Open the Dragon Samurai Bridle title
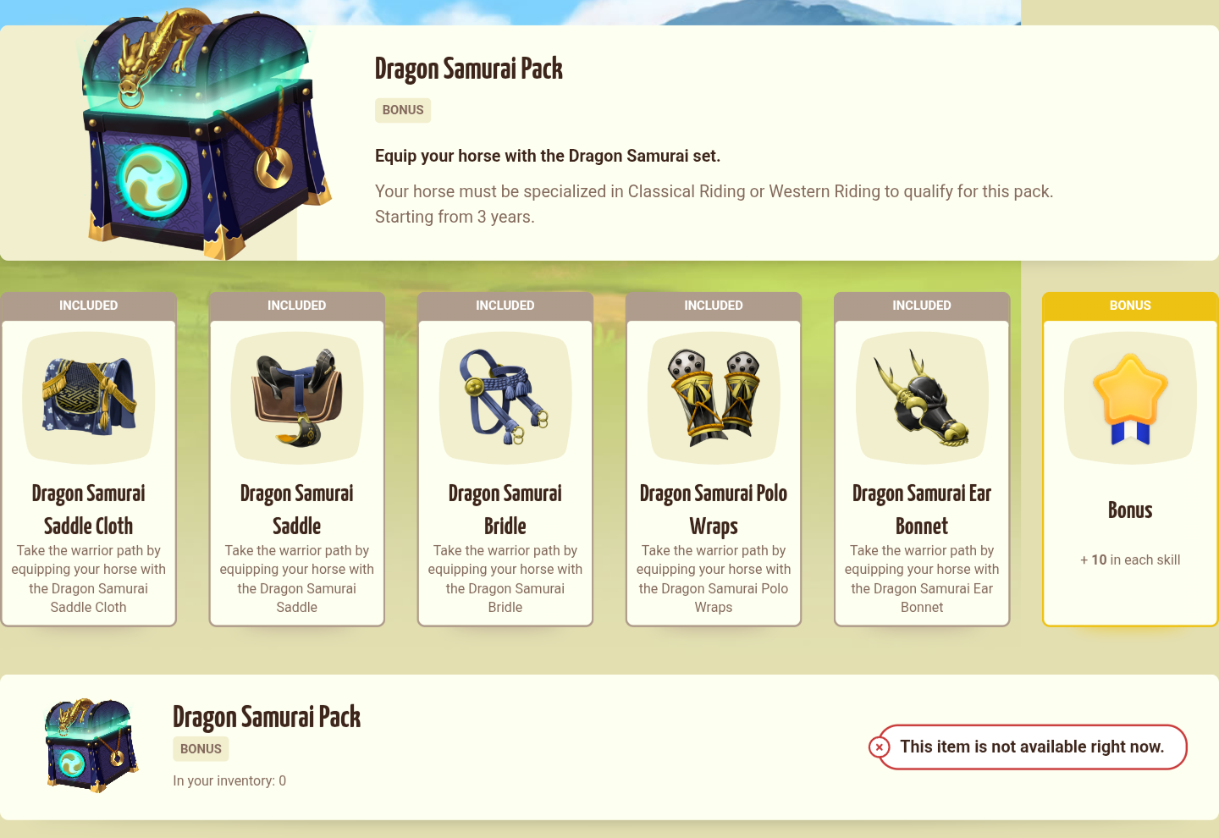The width and height of the screenshot is (1219, 838). [x=505, y=510]
